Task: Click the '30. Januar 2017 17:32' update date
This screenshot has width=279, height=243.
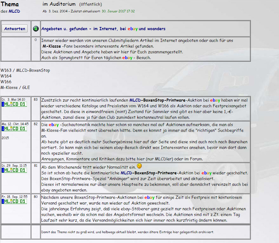Action: (x=118, y=11)
